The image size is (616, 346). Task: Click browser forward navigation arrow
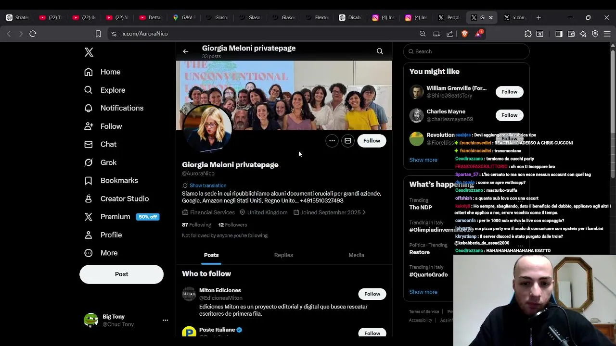click(21, 34)
